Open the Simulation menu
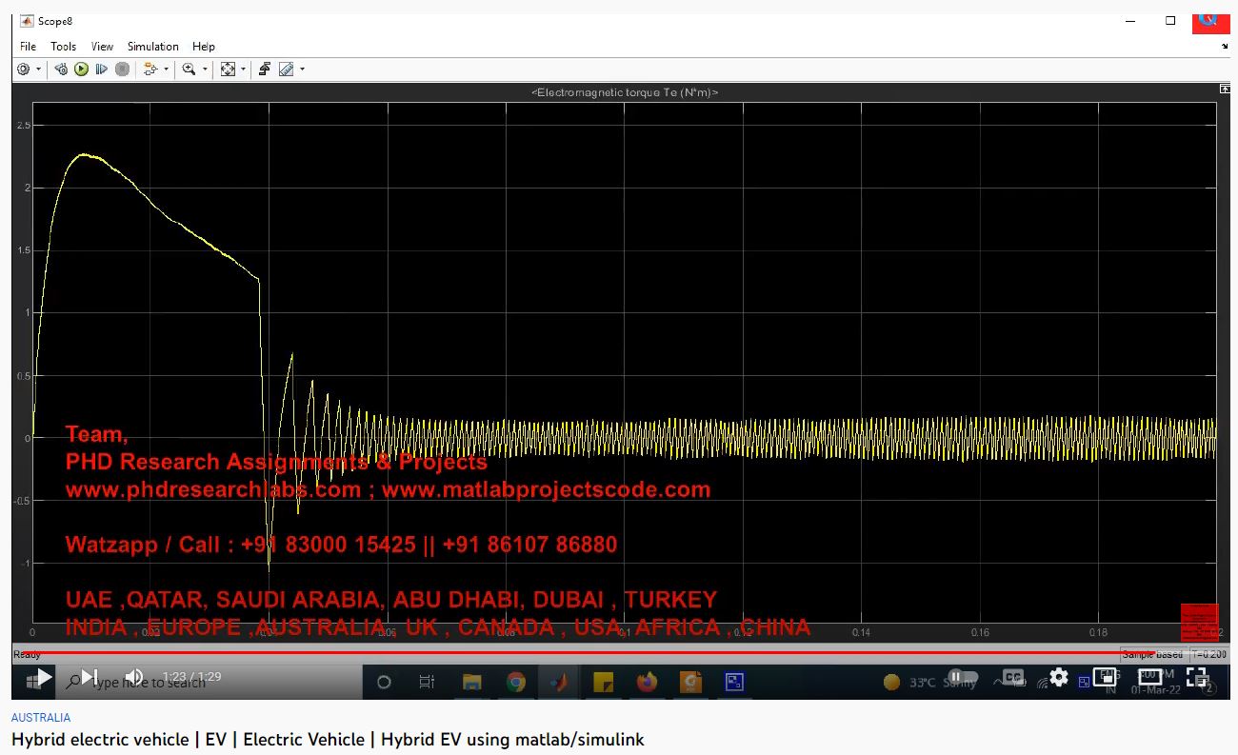Viewport: 1238px width, 755px height. click(152, 47)
